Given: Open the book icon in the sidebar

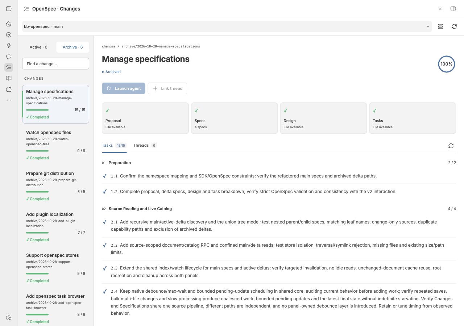Looking at the screenshot, I should pyautogui.click(x=9, y=78).
